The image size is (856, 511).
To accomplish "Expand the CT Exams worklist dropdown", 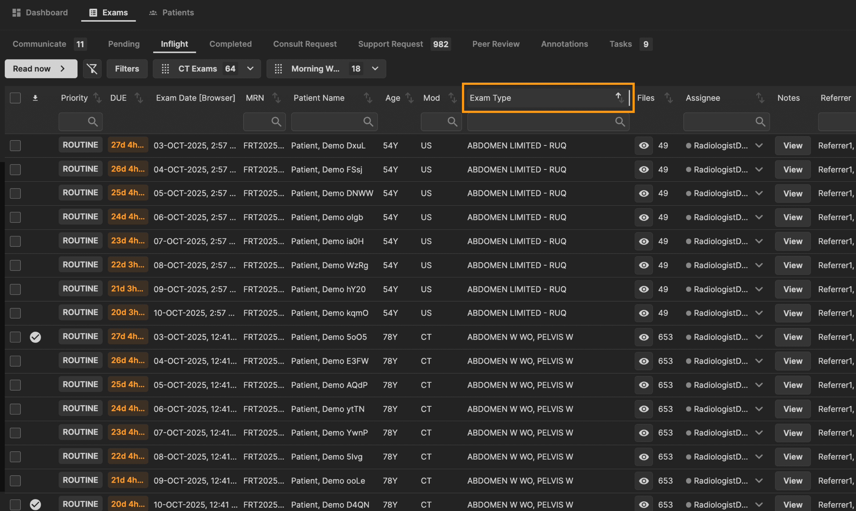I will point(250,69).
